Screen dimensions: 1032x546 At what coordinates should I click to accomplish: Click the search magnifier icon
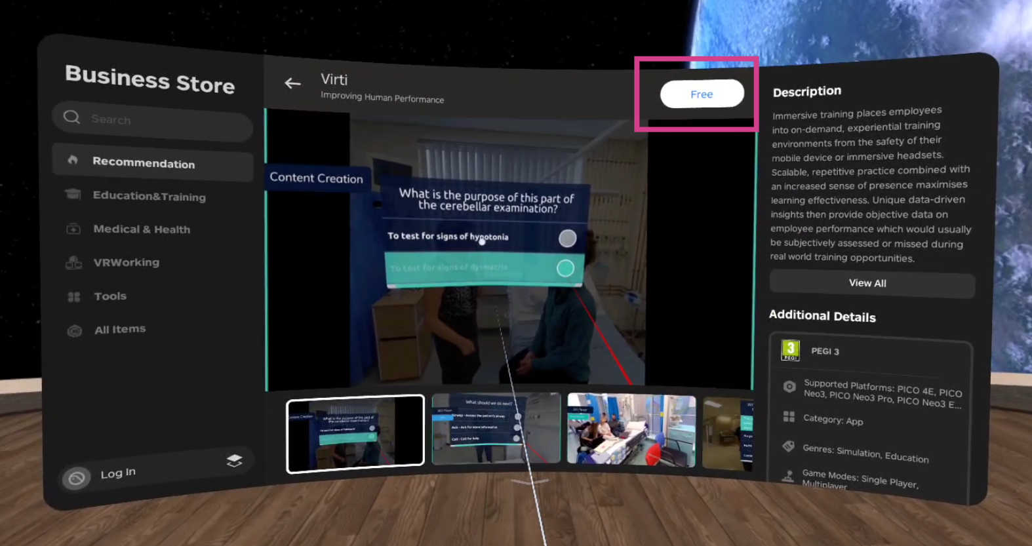[x=71, y=117]
